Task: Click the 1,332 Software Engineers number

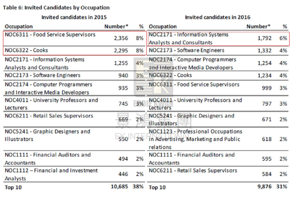Action: [x=265, y=50]
